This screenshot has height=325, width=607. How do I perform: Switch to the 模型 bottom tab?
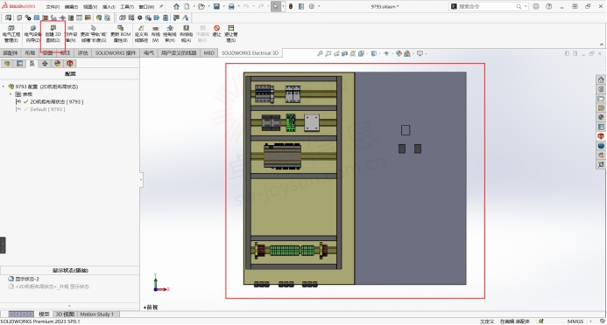click(44, 315)
